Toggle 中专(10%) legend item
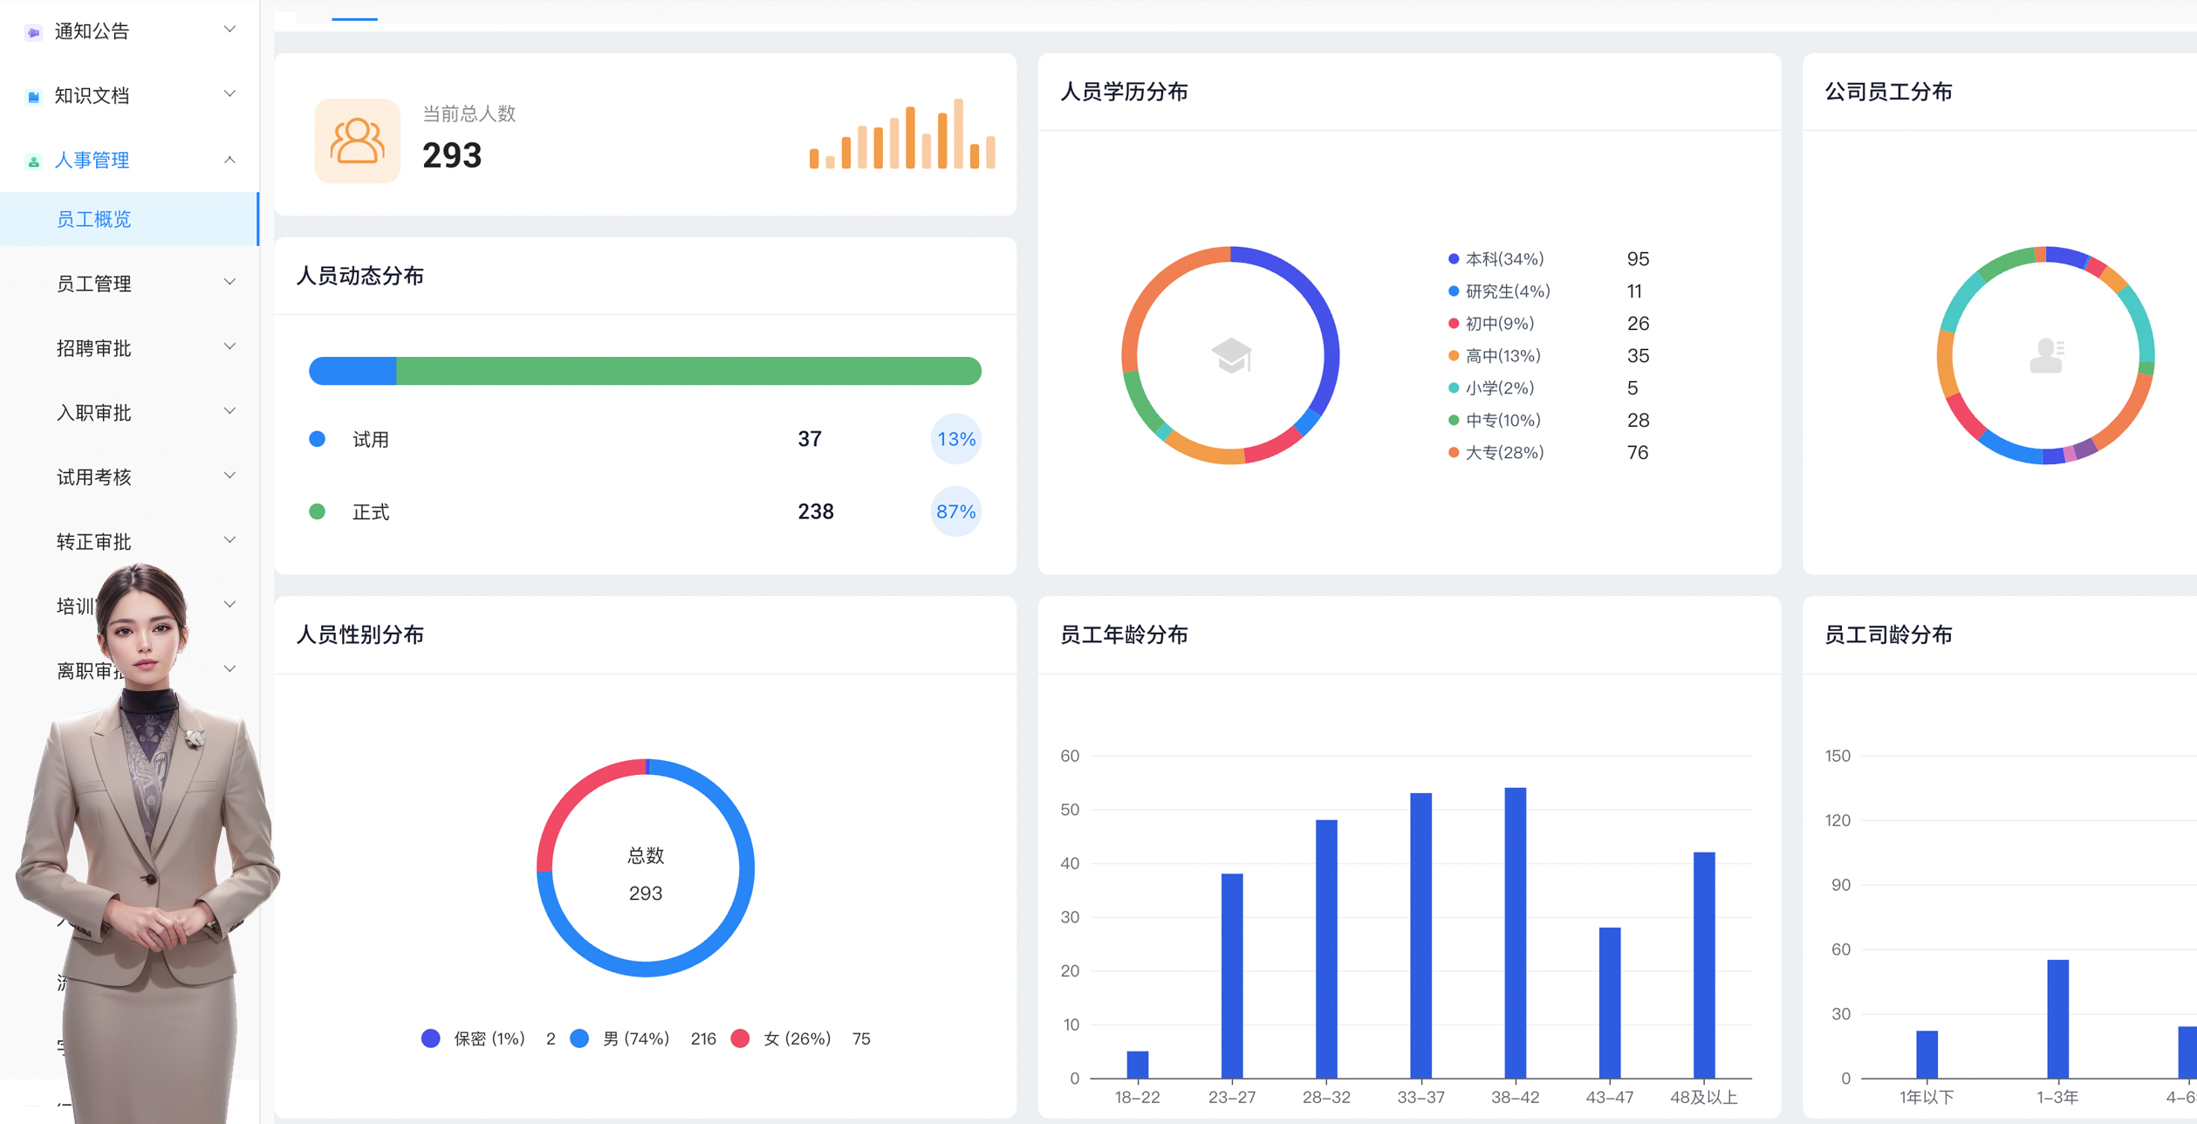This screenshot has width=2197, height=1124. click(x=1495, y=421)
